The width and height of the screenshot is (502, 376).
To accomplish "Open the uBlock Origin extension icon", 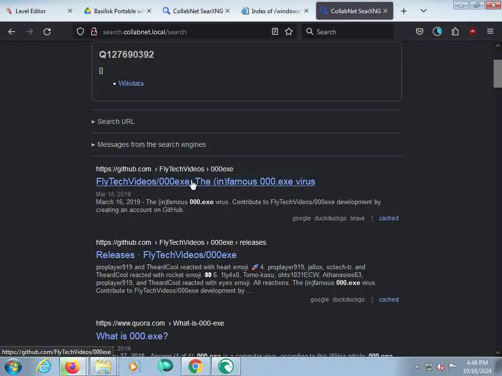I will pyautogui.click(x=472, y=31).
